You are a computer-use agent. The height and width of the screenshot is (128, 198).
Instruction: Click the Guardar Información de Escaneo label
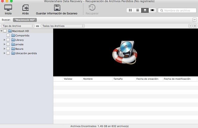pyautogui.click(x=57, y=13)
